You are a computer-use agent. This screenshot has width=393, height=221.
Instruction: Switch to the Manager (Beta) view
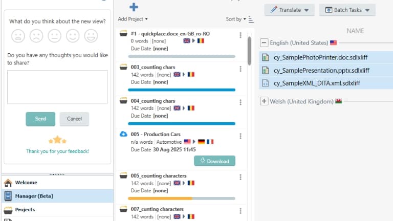coord(57,196)
